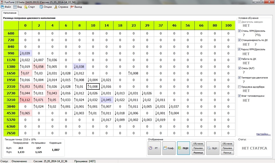Screen dimensions: 275x163
Task: Toggle Радиус RPM/Дроссель checkbox
Action: pos(239,49)
